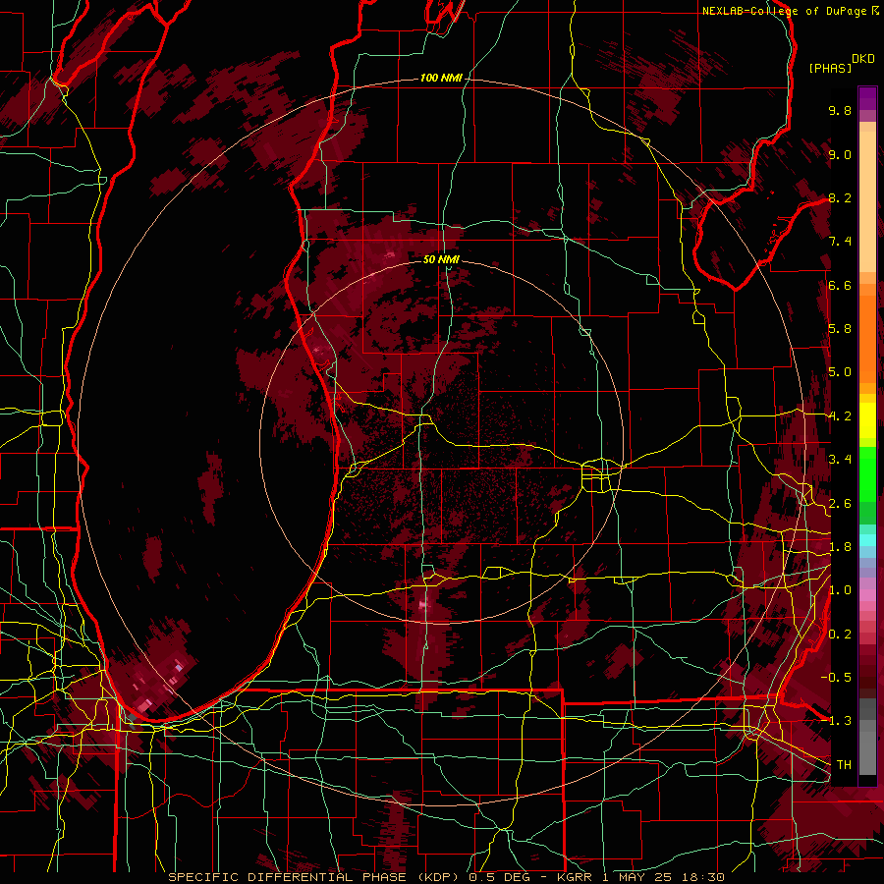Pick the orange section of the color scale
884x884 pixels.
(x=867, y=338)
